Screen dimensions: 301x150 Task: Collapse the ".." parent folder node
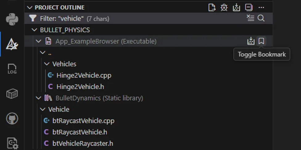43,53
